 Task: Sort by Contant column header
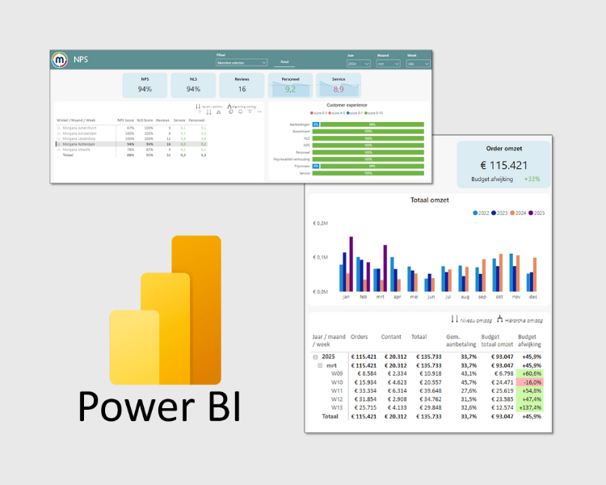coord(391,337)
